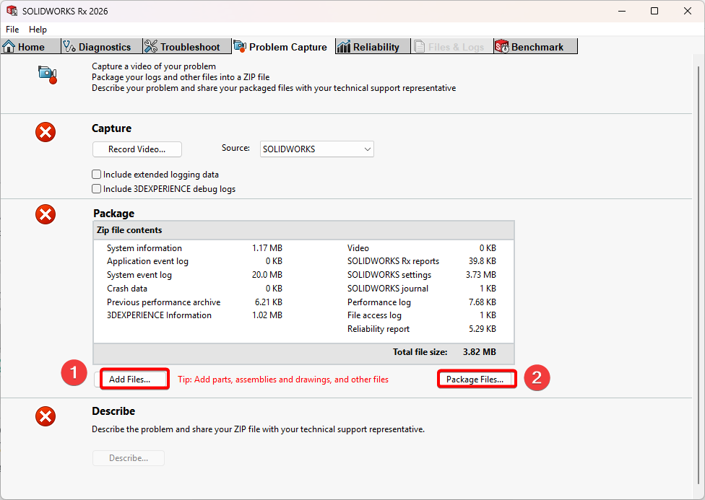Click the Zip file contents header
Viewport: 705px width, 500px height.
pos(303,230)
